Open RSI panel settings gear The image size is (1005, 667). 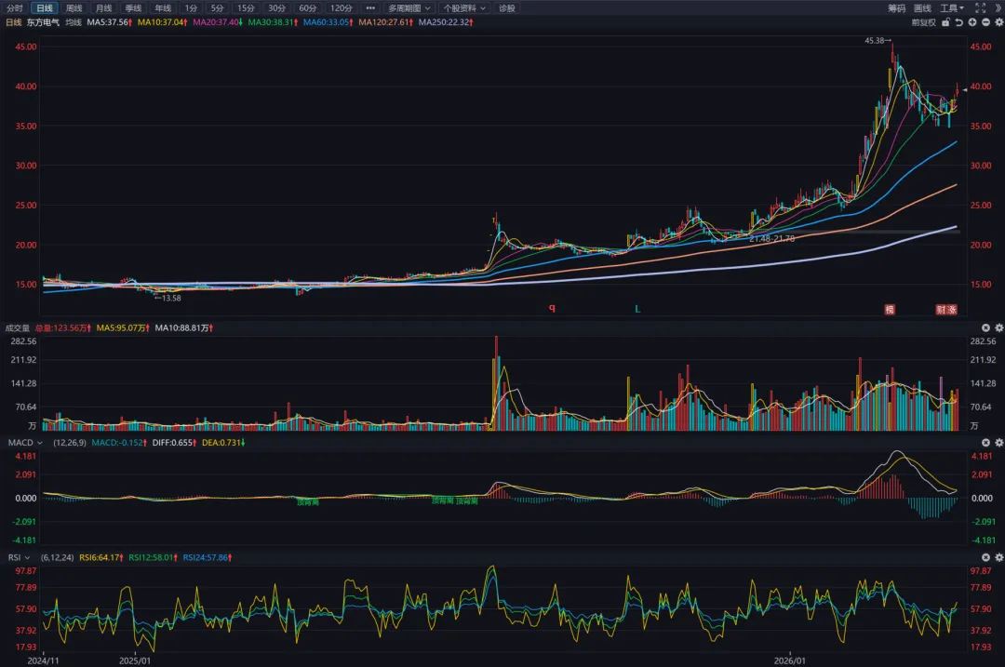(x=998, y=557)
